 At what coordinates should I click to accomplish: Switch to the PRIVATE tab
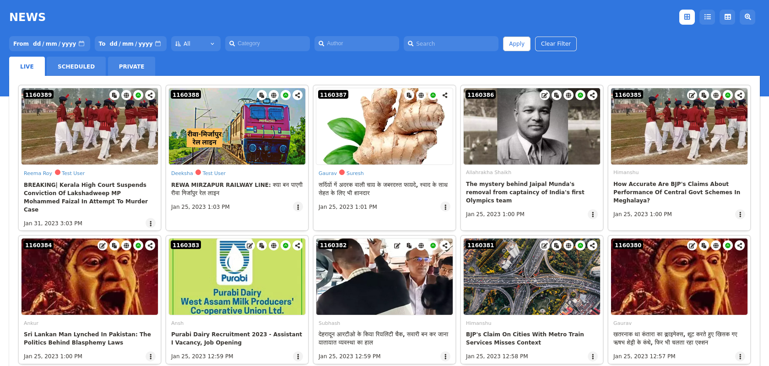tap(131, 66)
